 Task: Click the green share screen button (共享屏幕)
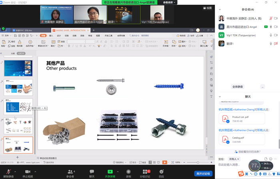point(110,173)
